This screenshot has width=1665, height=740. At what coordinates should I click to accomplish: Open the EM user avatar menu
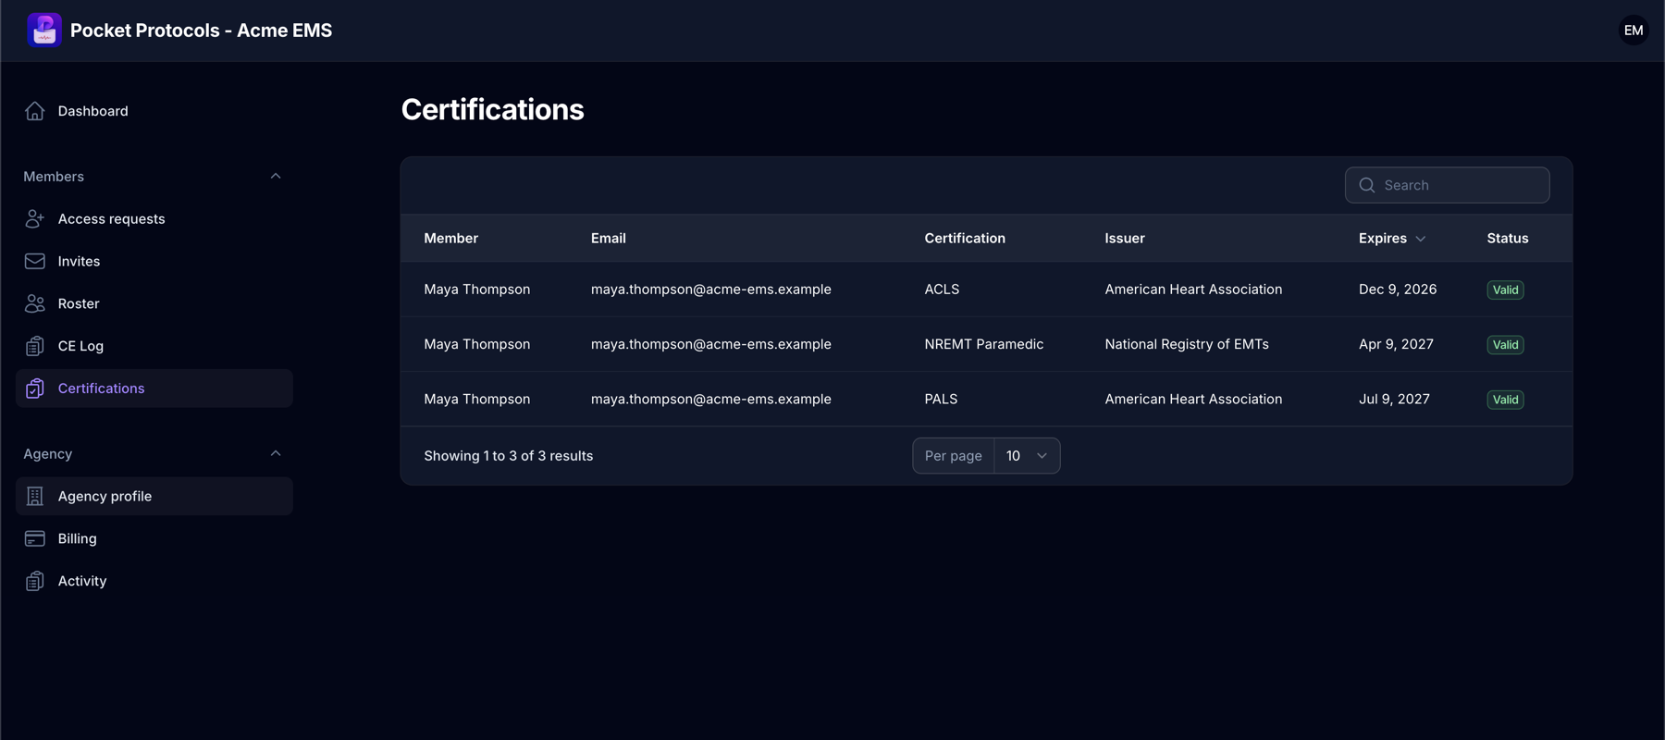pyautogui.click(x=1634, y=31)
